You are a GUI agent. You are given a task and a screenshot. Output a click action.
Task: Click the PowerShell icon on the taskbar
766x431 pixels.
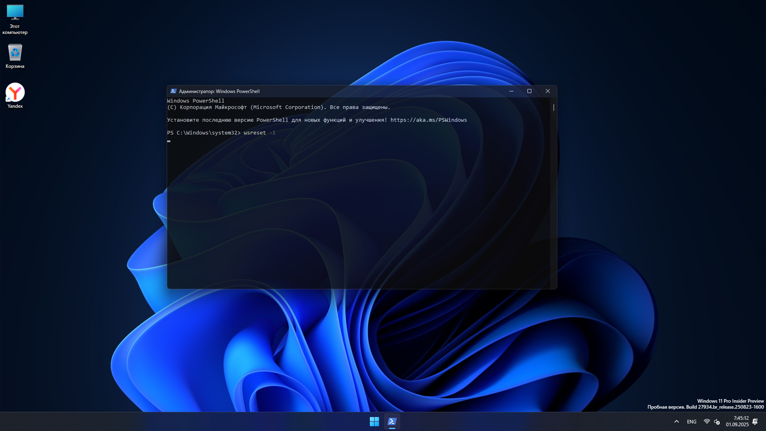[392, 421]
